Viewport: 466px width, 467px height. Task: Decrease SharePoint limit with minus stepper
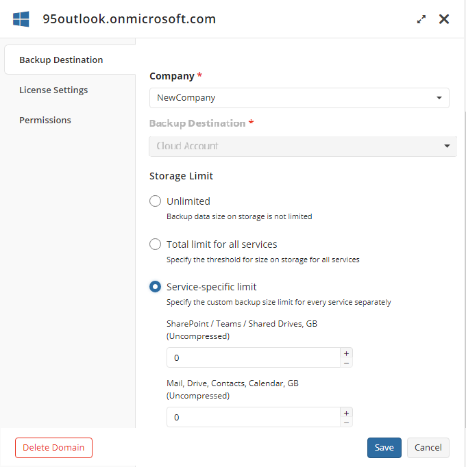coord(346,363)
